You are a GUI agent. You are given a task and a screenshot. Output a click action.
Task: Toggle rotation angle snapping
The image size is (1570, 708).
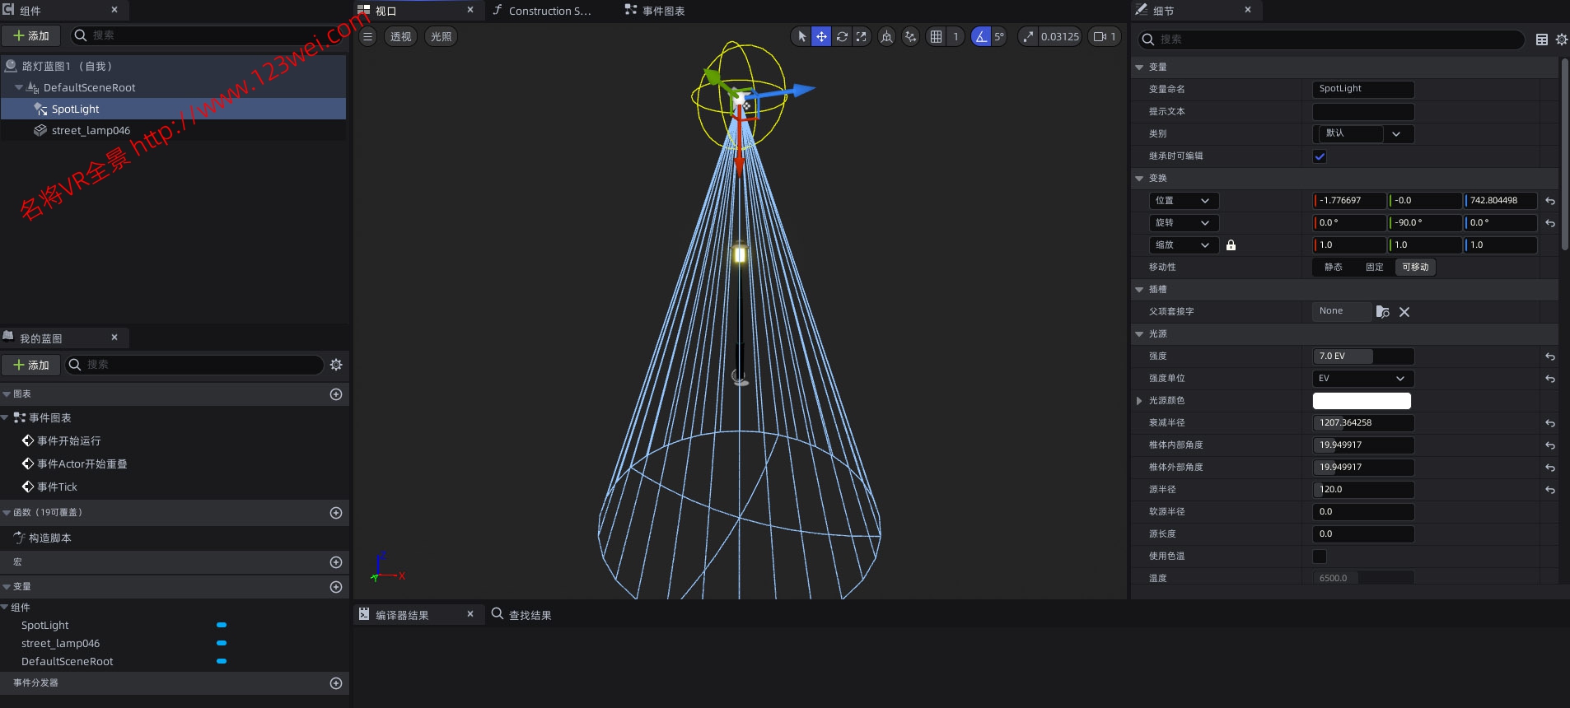(x=980, y=36)
